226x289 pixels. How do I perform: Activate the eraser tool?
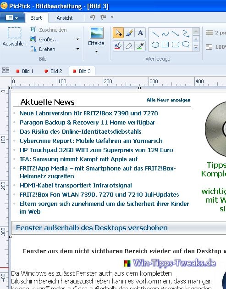click(129, 46)
